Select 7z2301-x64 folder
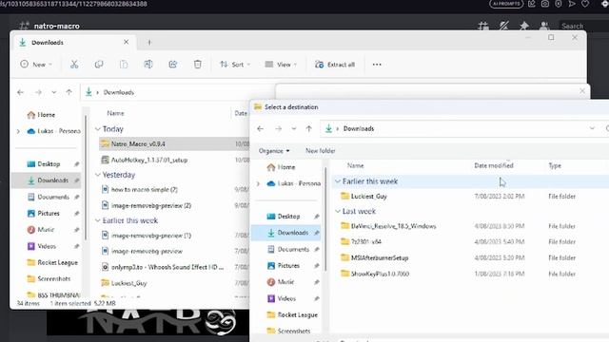609x342 pixels. (365, 241)
